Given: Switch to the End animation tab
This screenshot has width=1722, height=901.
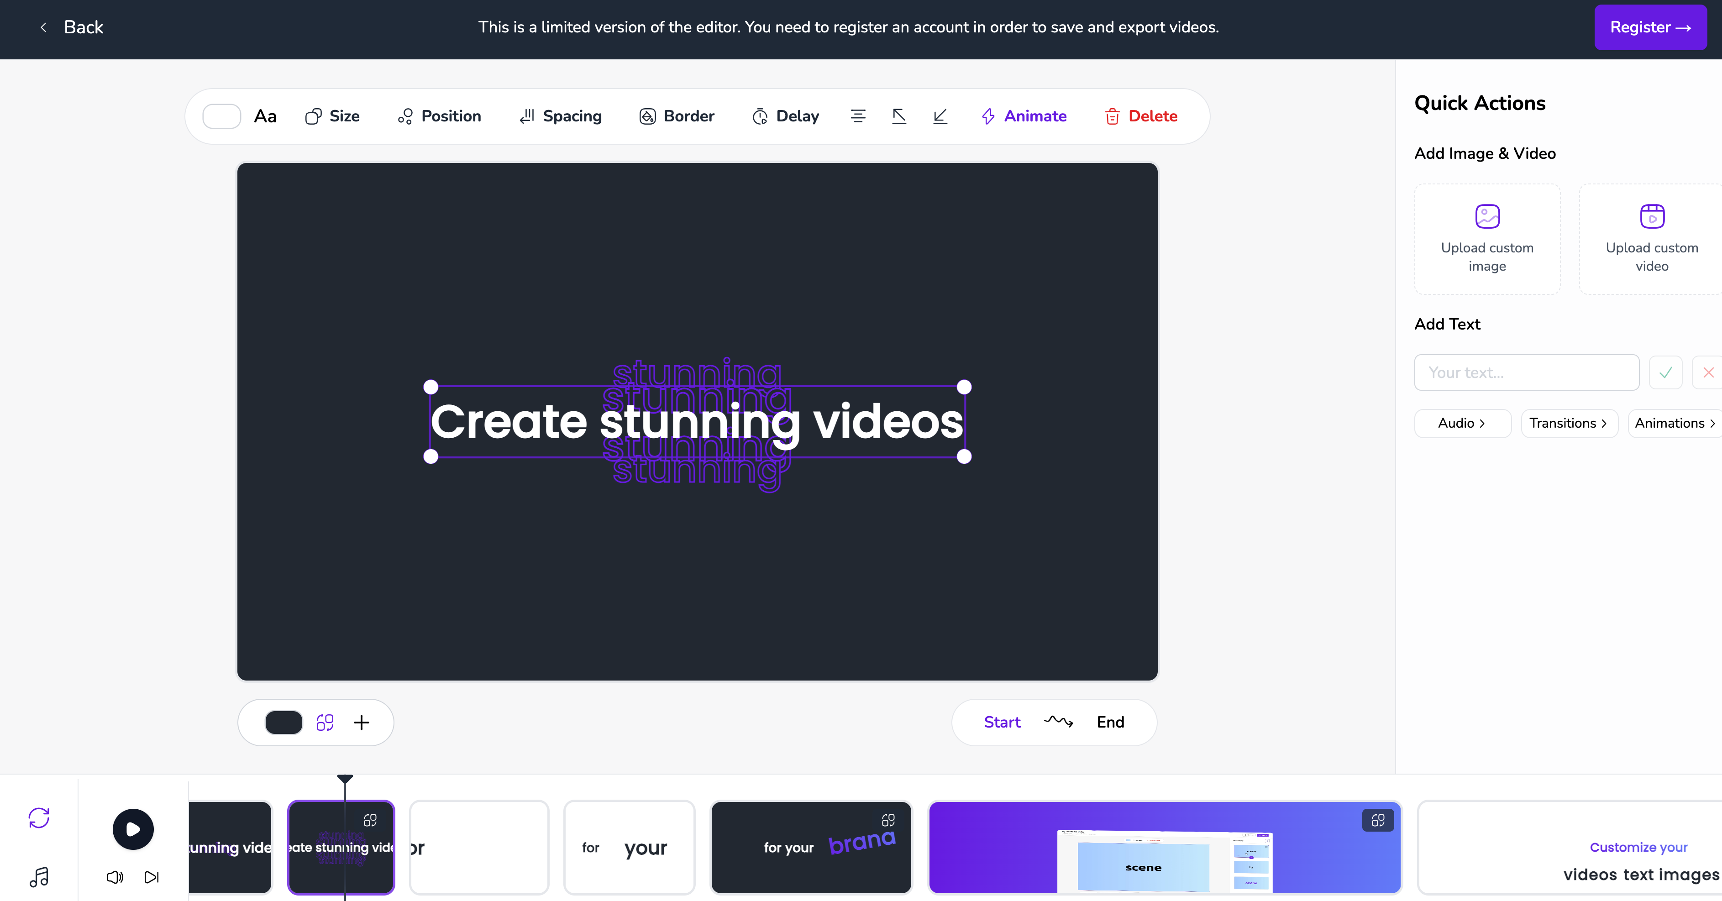Looking at the screenshot, I should pyautogui.click(x=1110, y=723).
